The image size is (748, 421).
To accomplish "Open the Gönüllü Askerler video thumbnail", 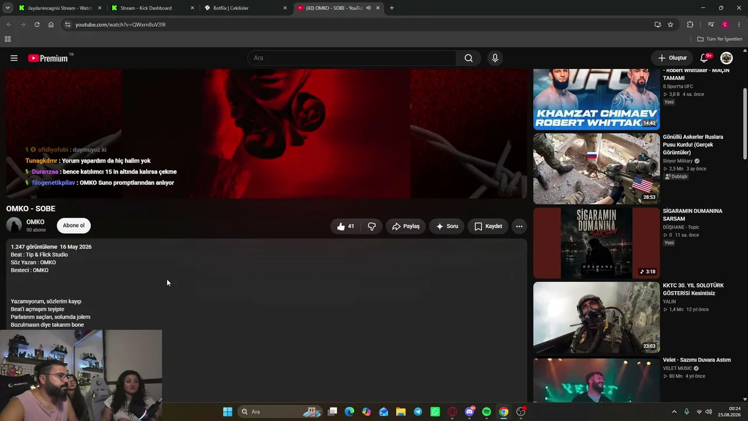I will click(596, 168).
